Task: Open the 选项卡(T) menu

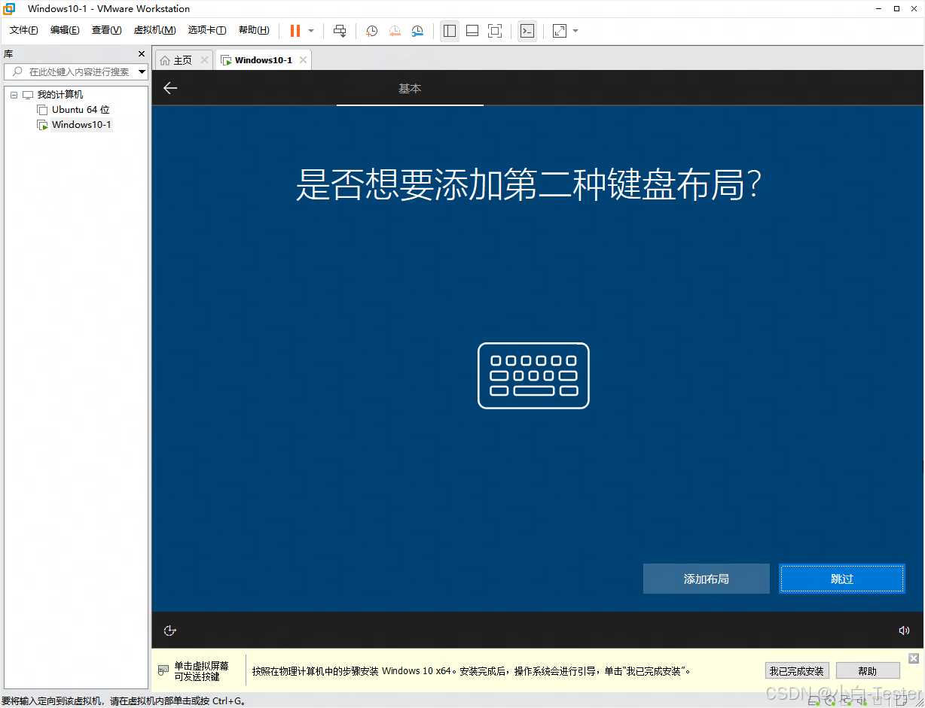Action: 207,30
